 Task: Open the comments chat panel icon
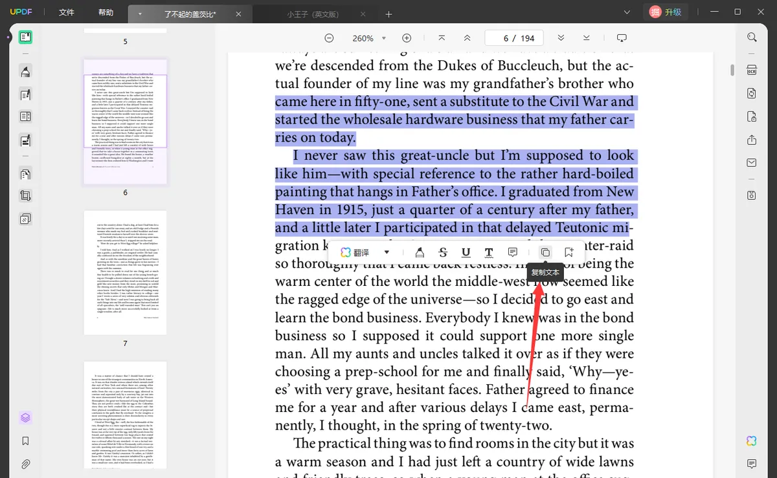coord(752,464)
